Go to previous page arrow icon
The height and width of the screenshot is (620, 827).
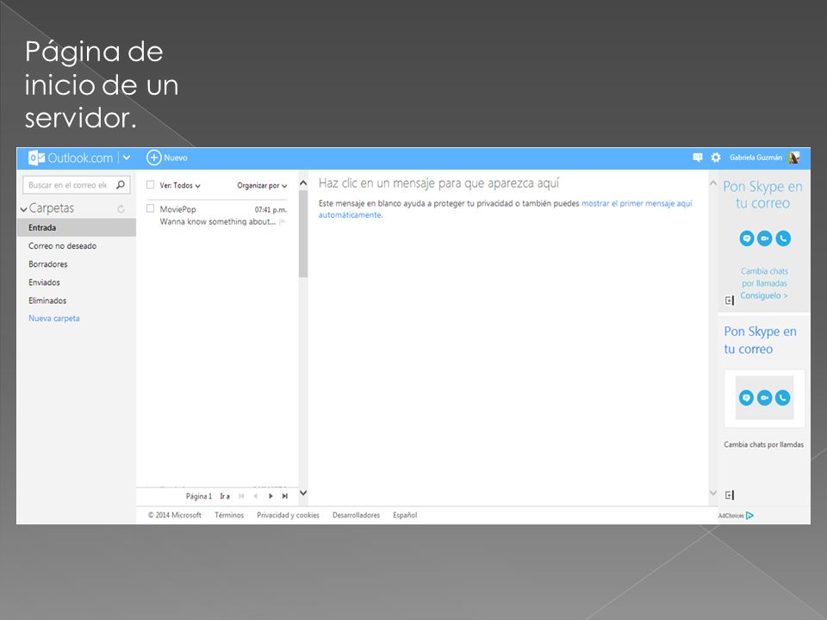click(x=255, y=496)
